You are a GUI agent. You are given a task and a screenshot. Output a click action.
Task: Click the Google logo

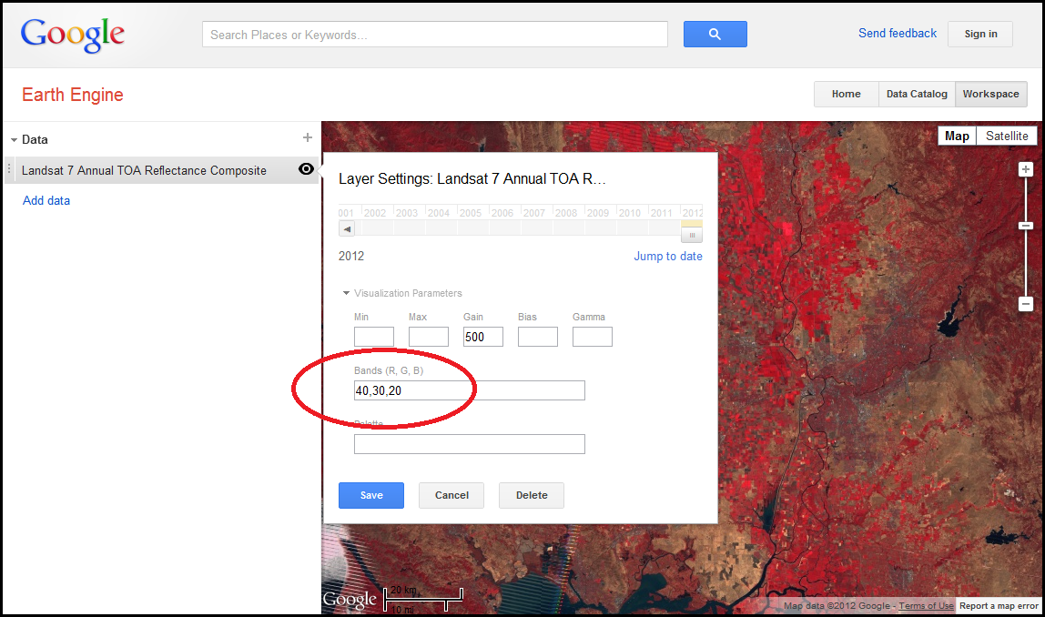tap(72, 35)
